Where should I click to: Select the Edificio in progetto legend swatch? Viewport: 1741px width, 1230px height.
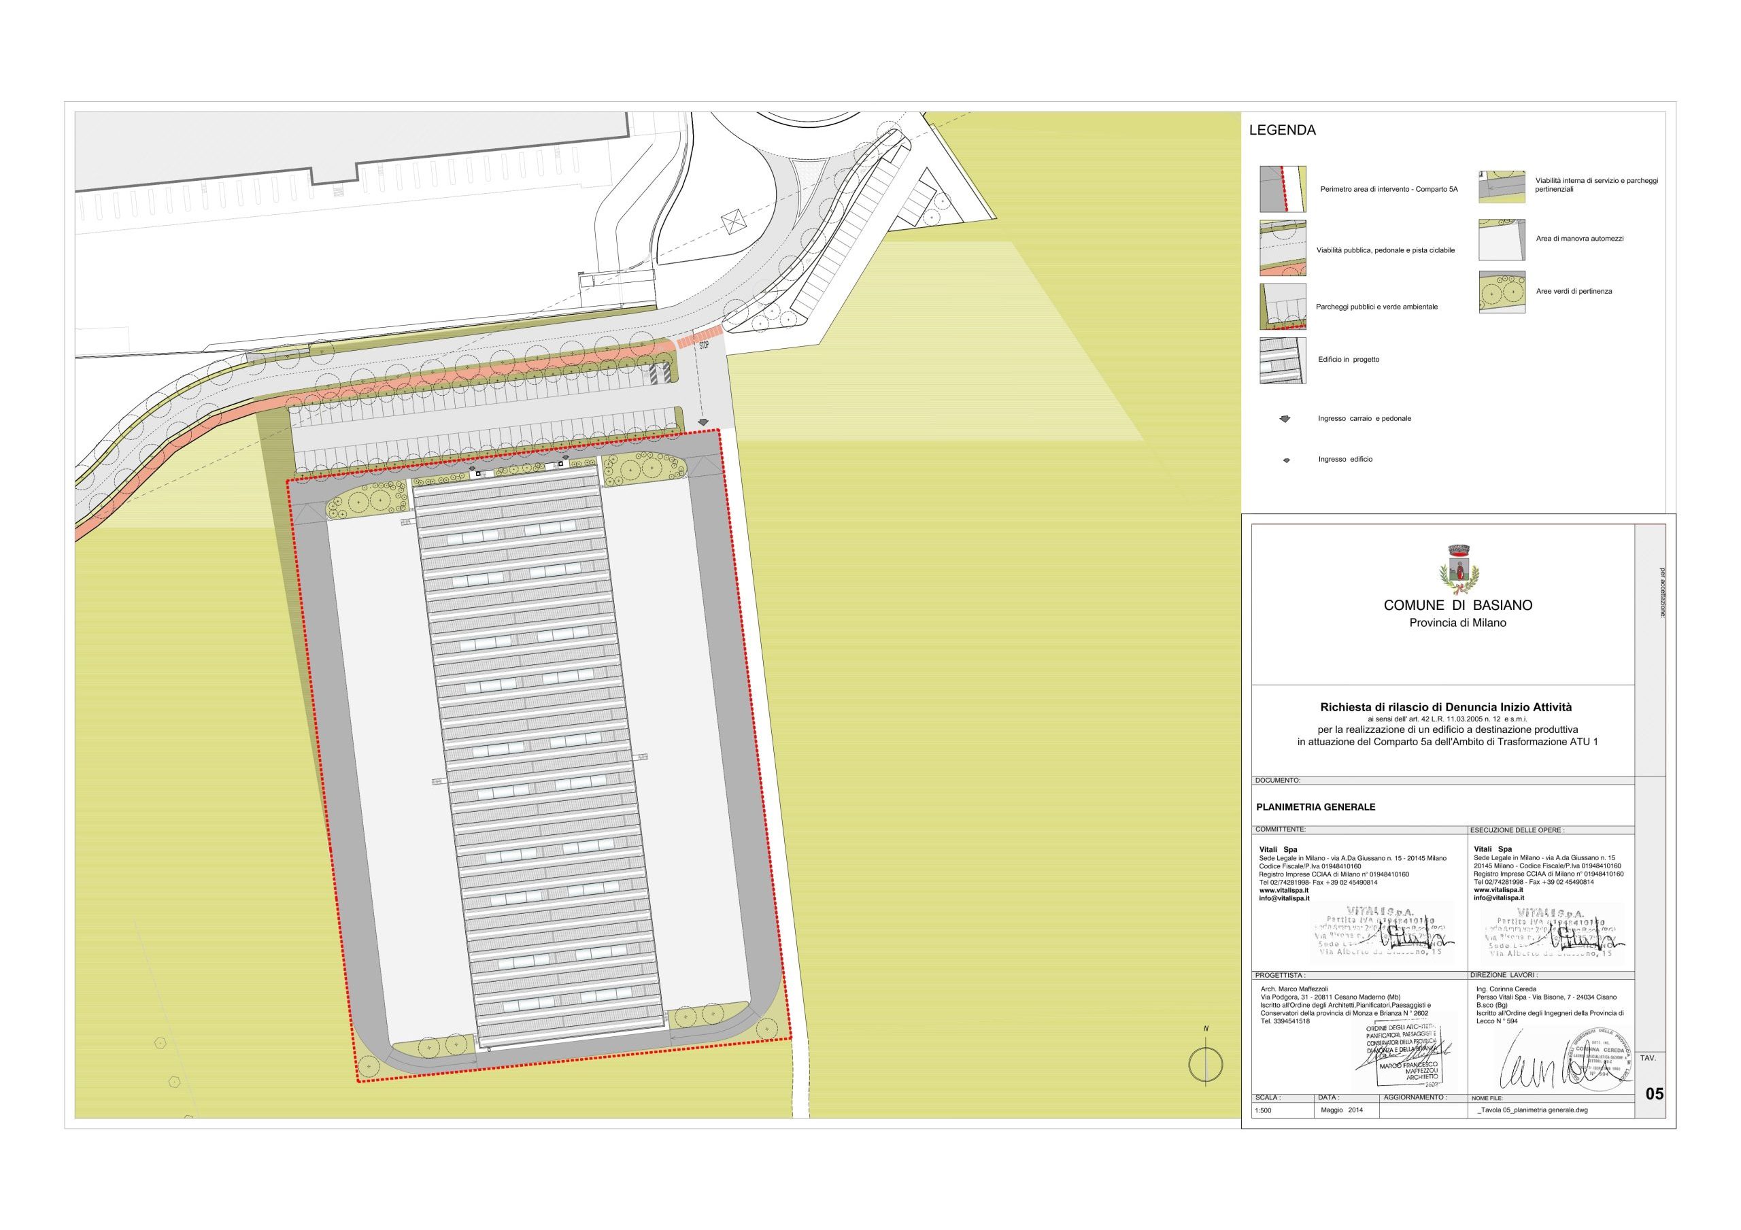point(1282,360)
